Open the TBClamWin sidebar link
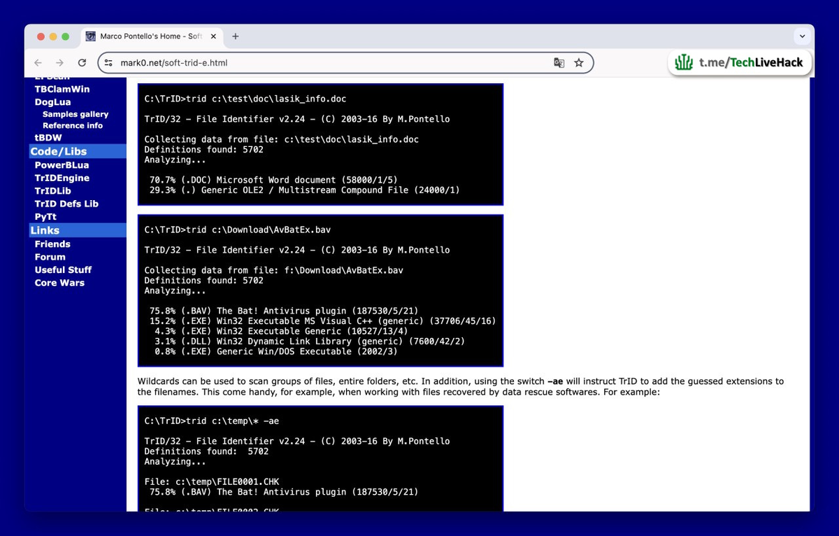This screenshot has height=536, width=839. (x=62, y=89)
